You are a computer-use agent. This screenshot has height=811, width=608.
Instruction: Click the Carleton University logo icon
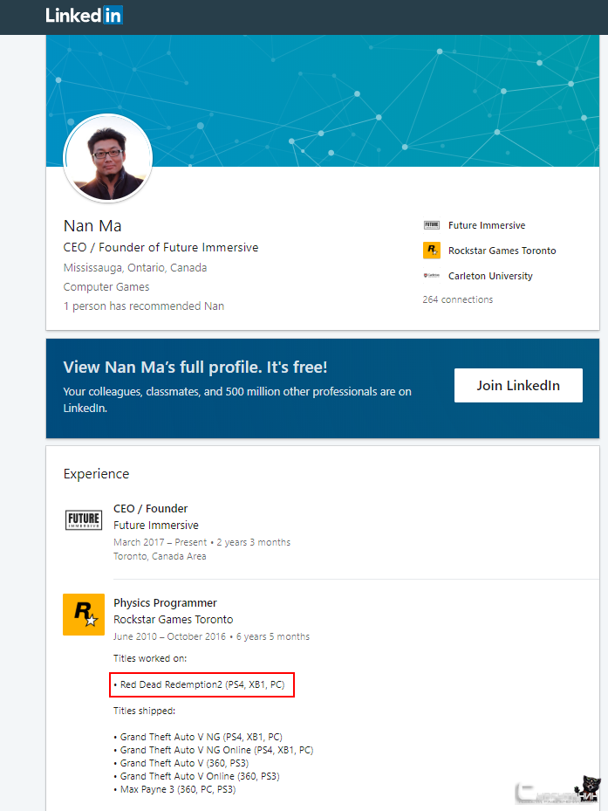(432, 276)
